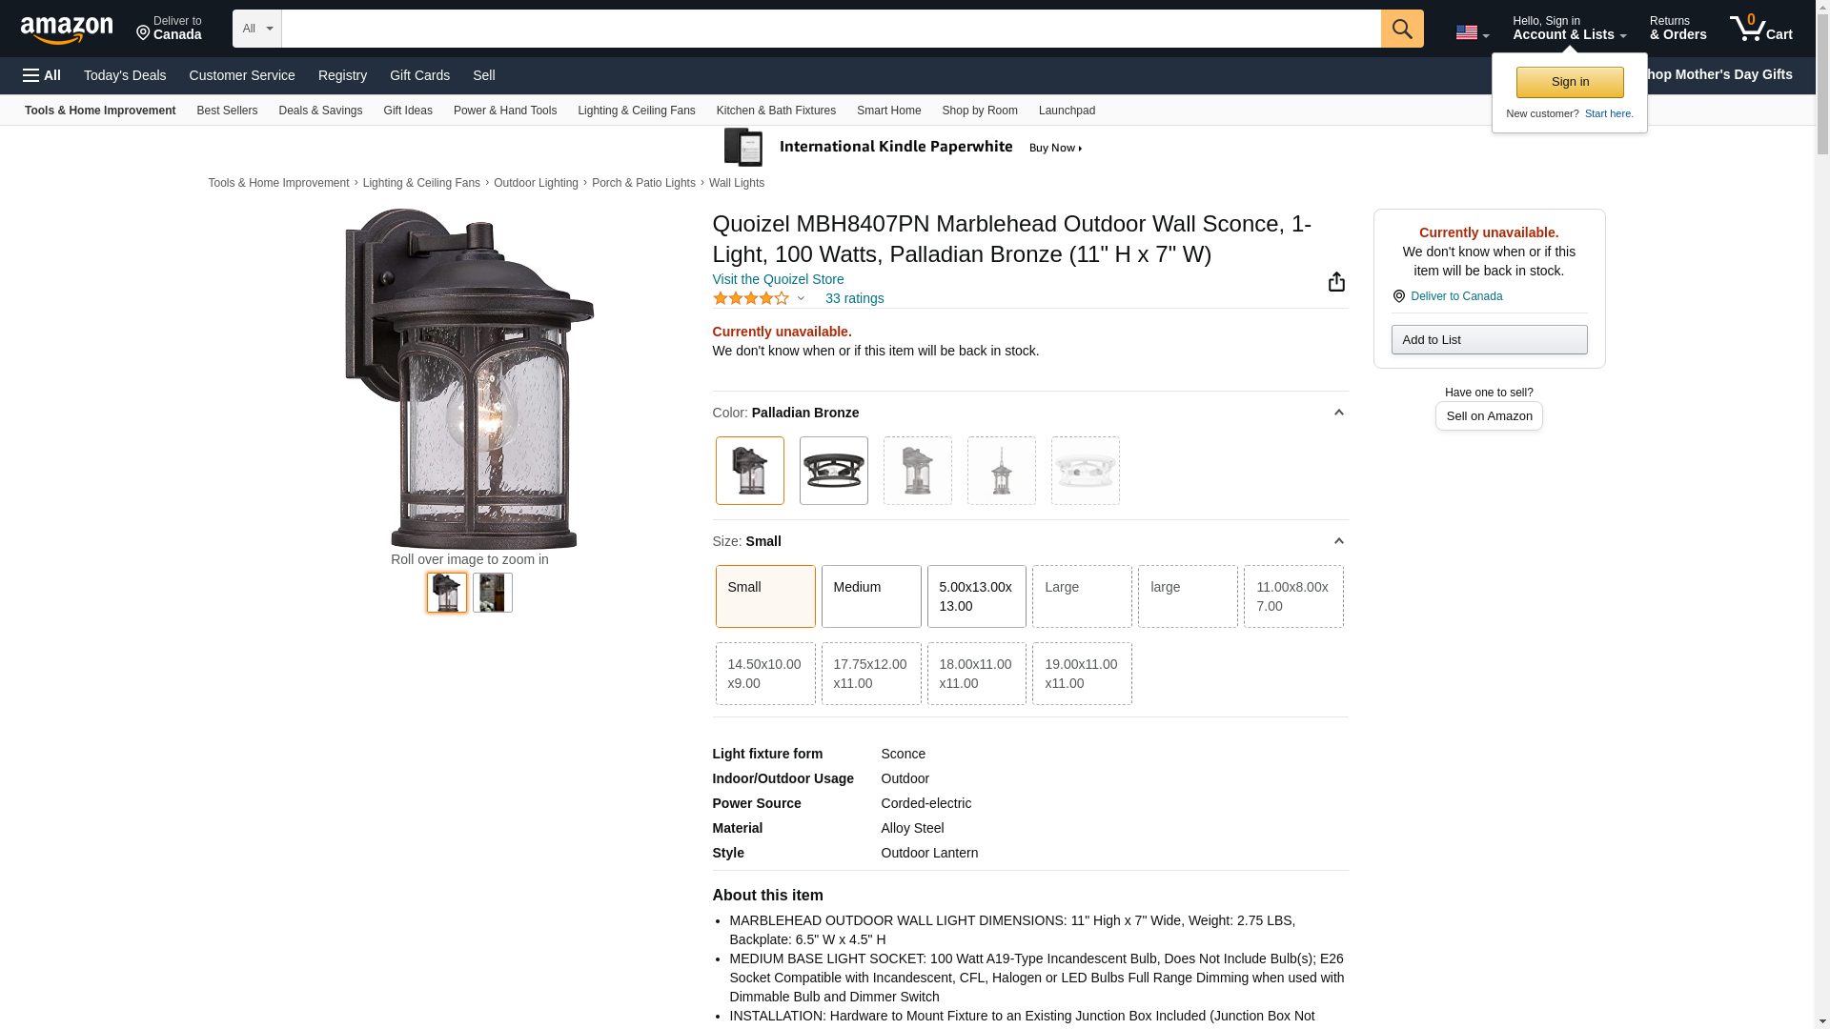Choose the second color swatch flush mount
The width and height of the screenshot is (1830, 1029).
(833, 471)
